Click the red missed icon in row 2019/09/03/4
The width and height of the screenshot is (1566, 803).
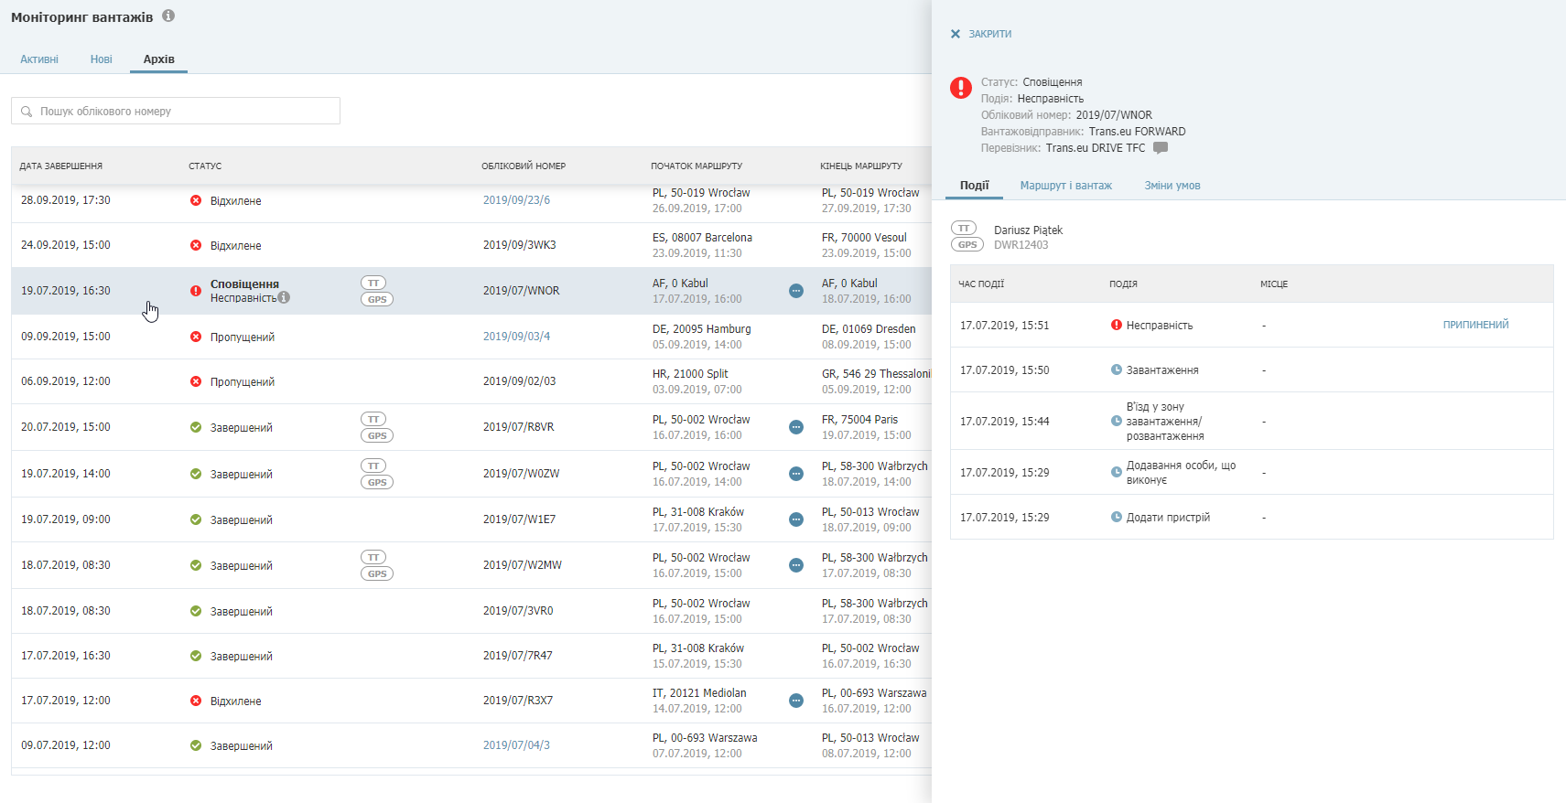tap(196, 337)
